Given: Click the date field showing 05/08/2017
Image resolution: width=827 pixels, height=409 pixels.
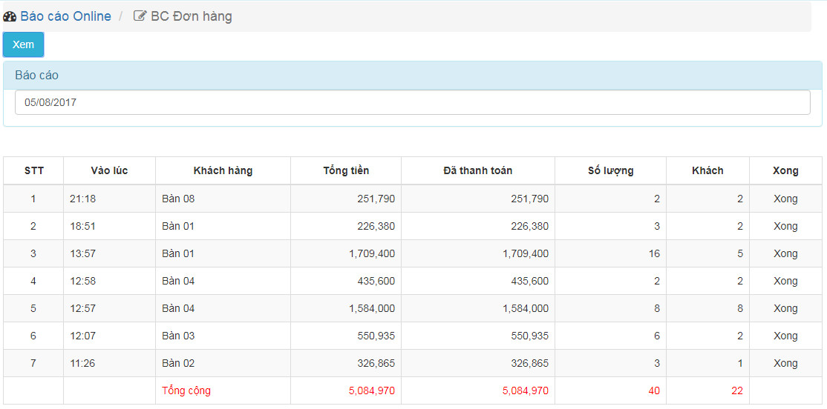Looking at the screenshot, I should (413, 103).
